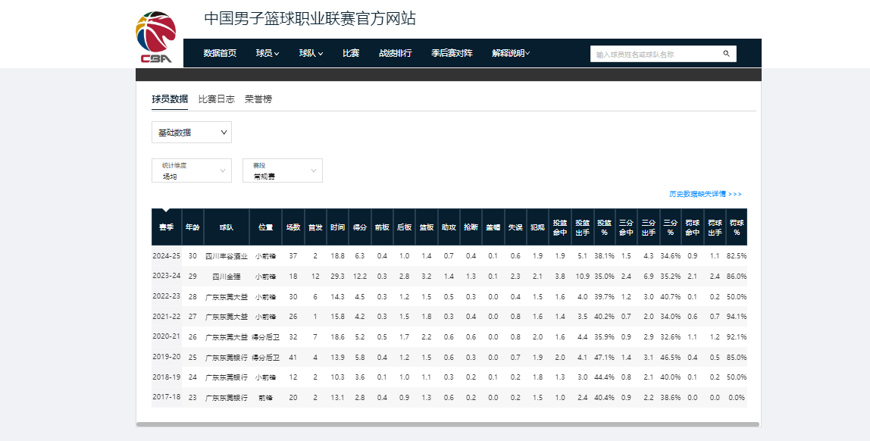Select the 球员数据 tab

click(170, 99)
